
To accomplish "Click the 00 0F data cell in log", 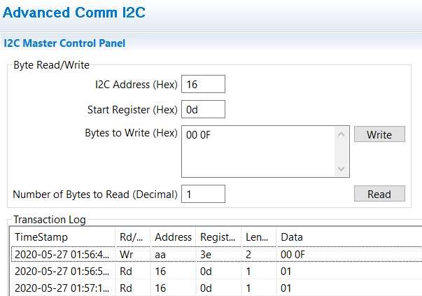I will [x=293, y=254].
